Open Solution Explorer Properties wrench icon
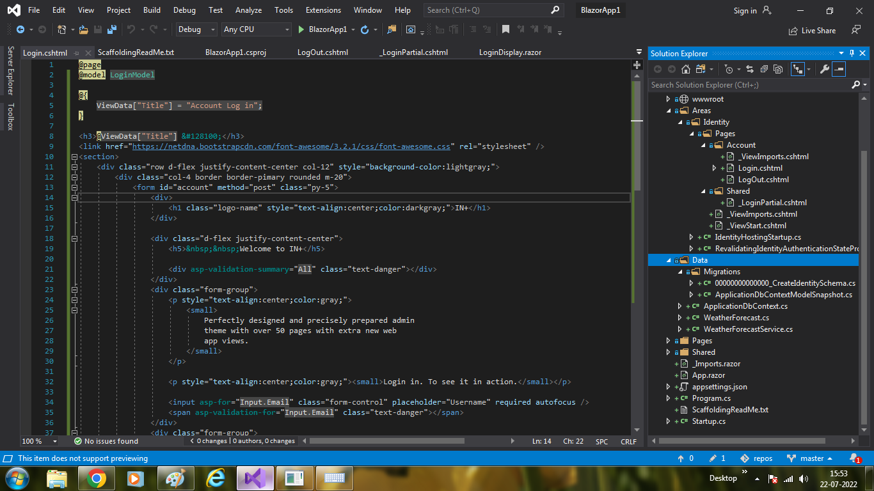The width and height of the screenshot is (874, 491). [825, 69]
